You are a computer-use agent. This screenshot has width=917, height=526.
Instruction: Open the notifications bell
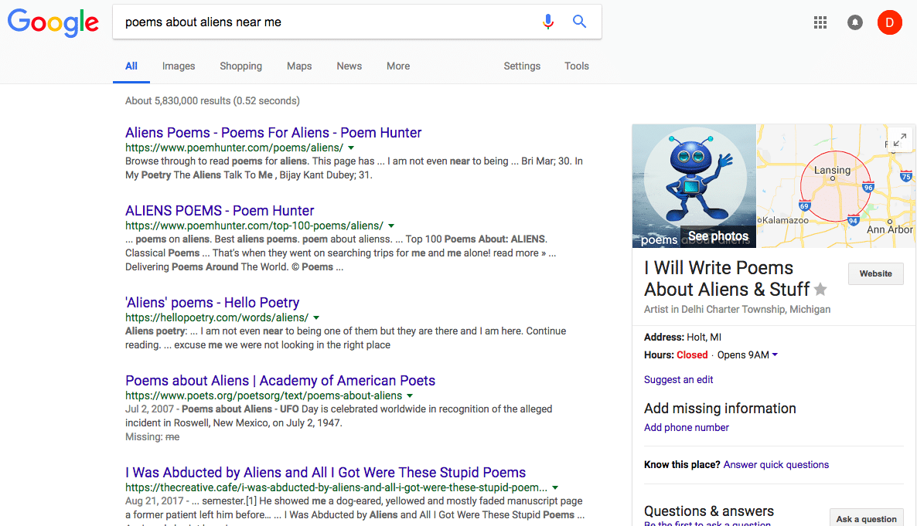click(855, 23)
